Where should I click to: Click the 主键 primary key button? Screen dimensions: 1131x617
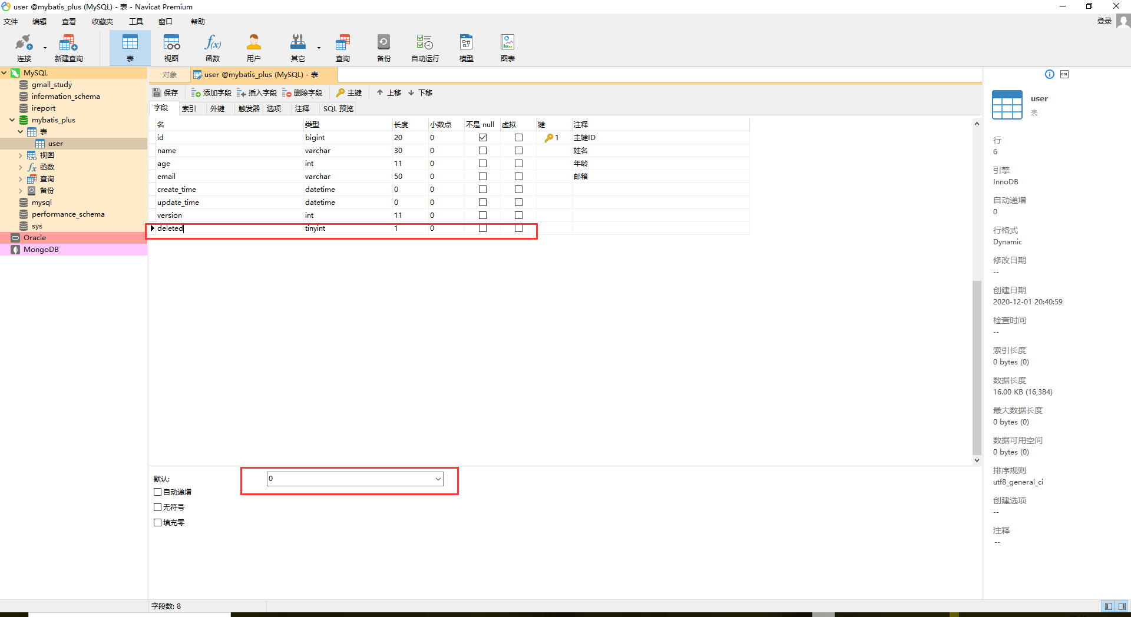pyautogui.click(x=349, y=93)
